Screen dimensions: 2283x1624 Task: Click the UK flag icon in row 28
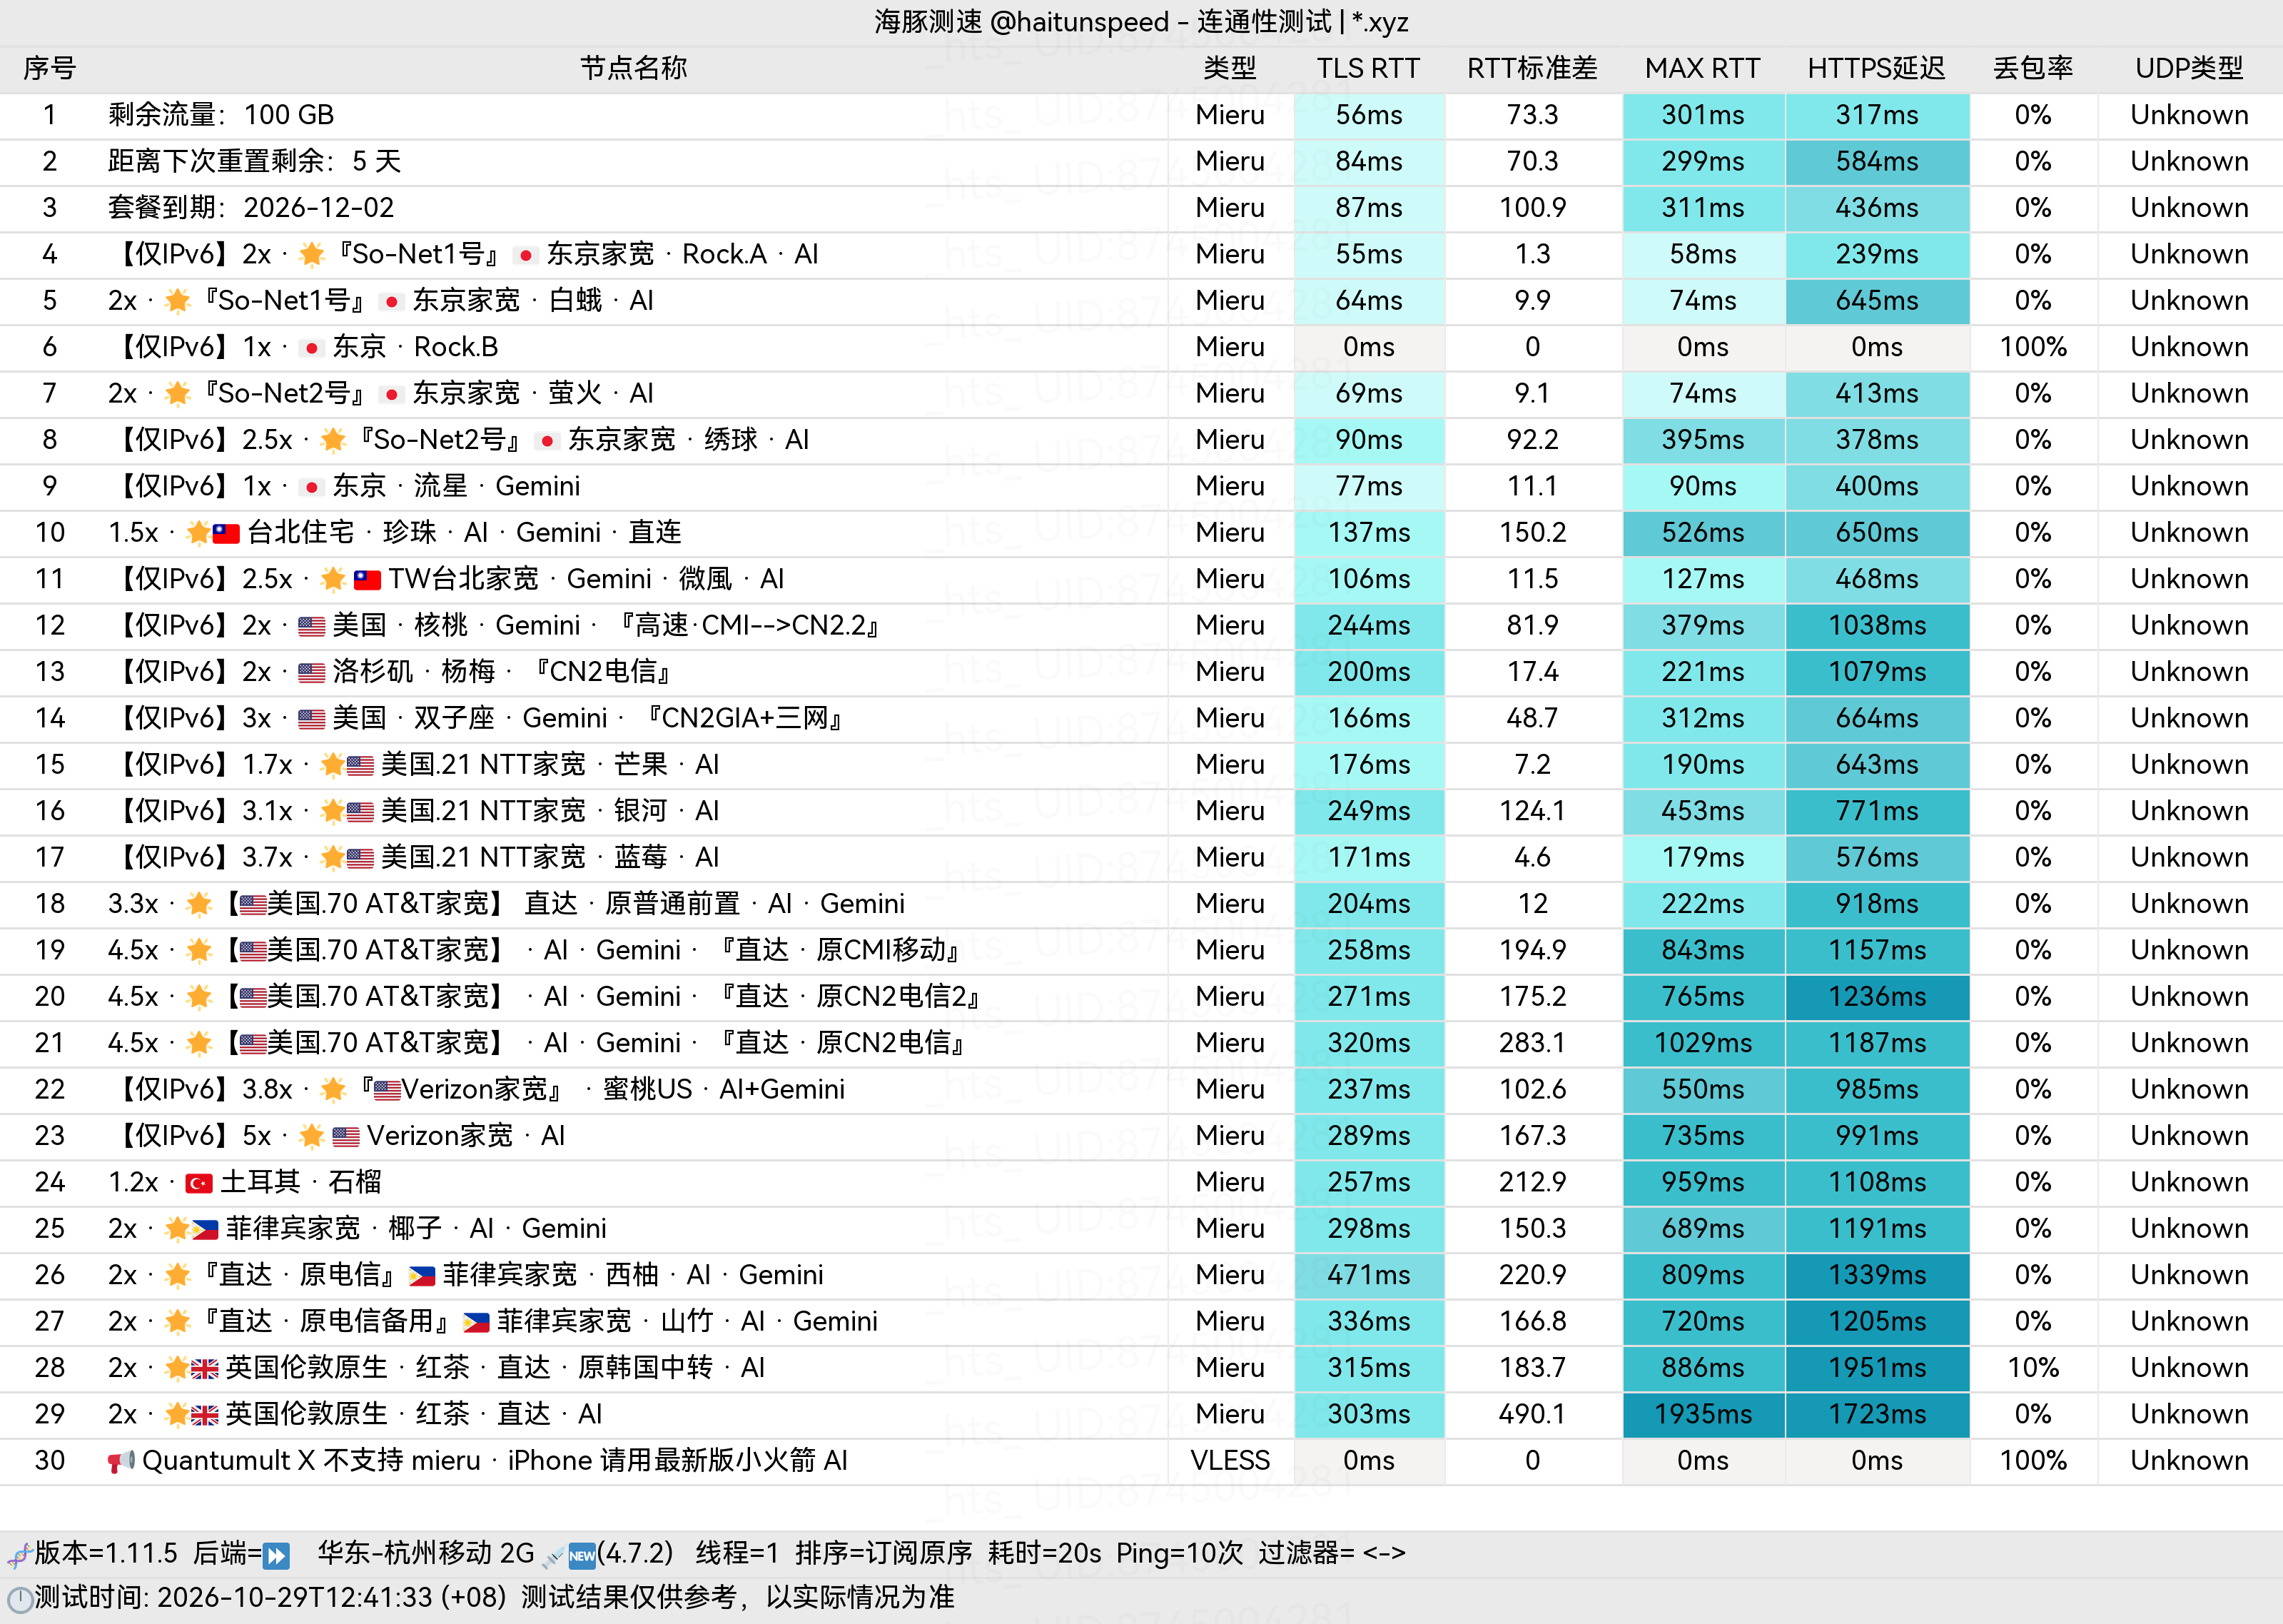point(205,1369)
